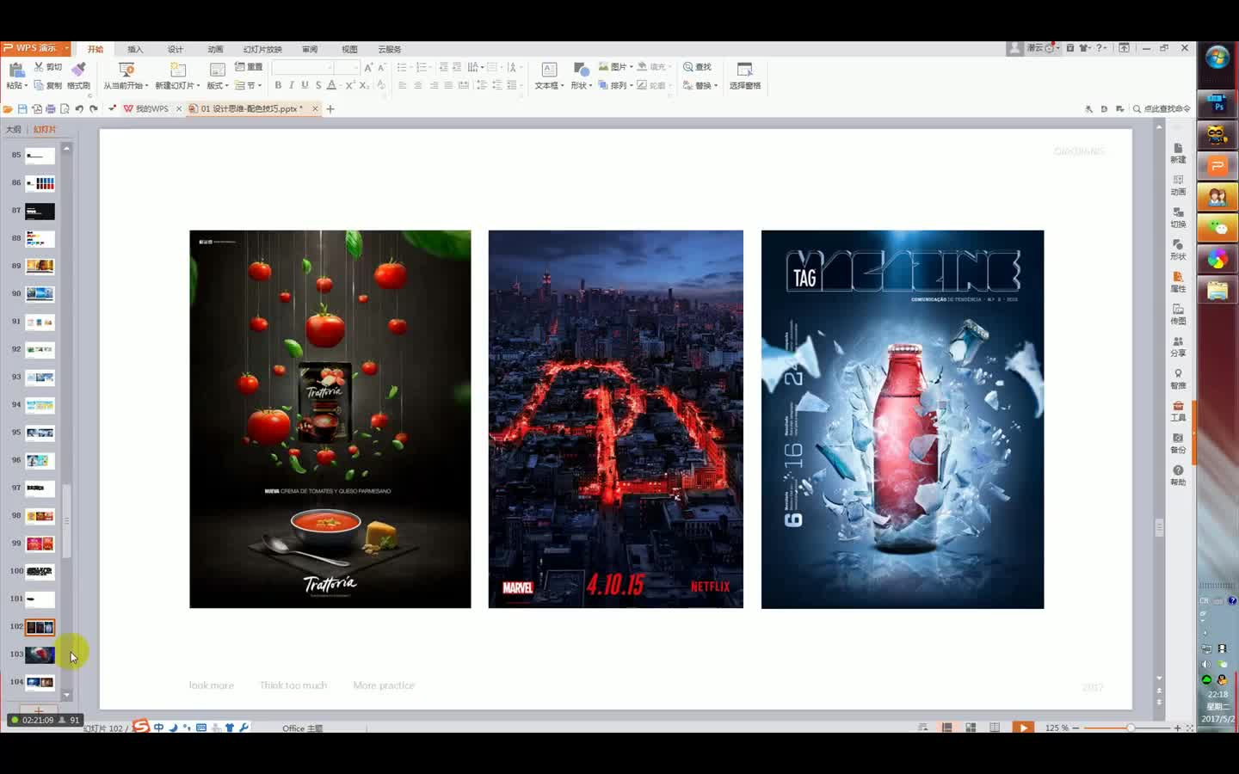1239x774 pixels.
Task: Start slideshow with the orange play button
Action: [1023, 728]
